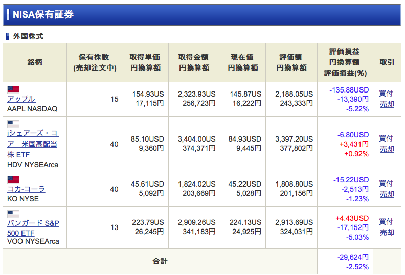Click the 取得単価 column header

[x=145, y=57]
